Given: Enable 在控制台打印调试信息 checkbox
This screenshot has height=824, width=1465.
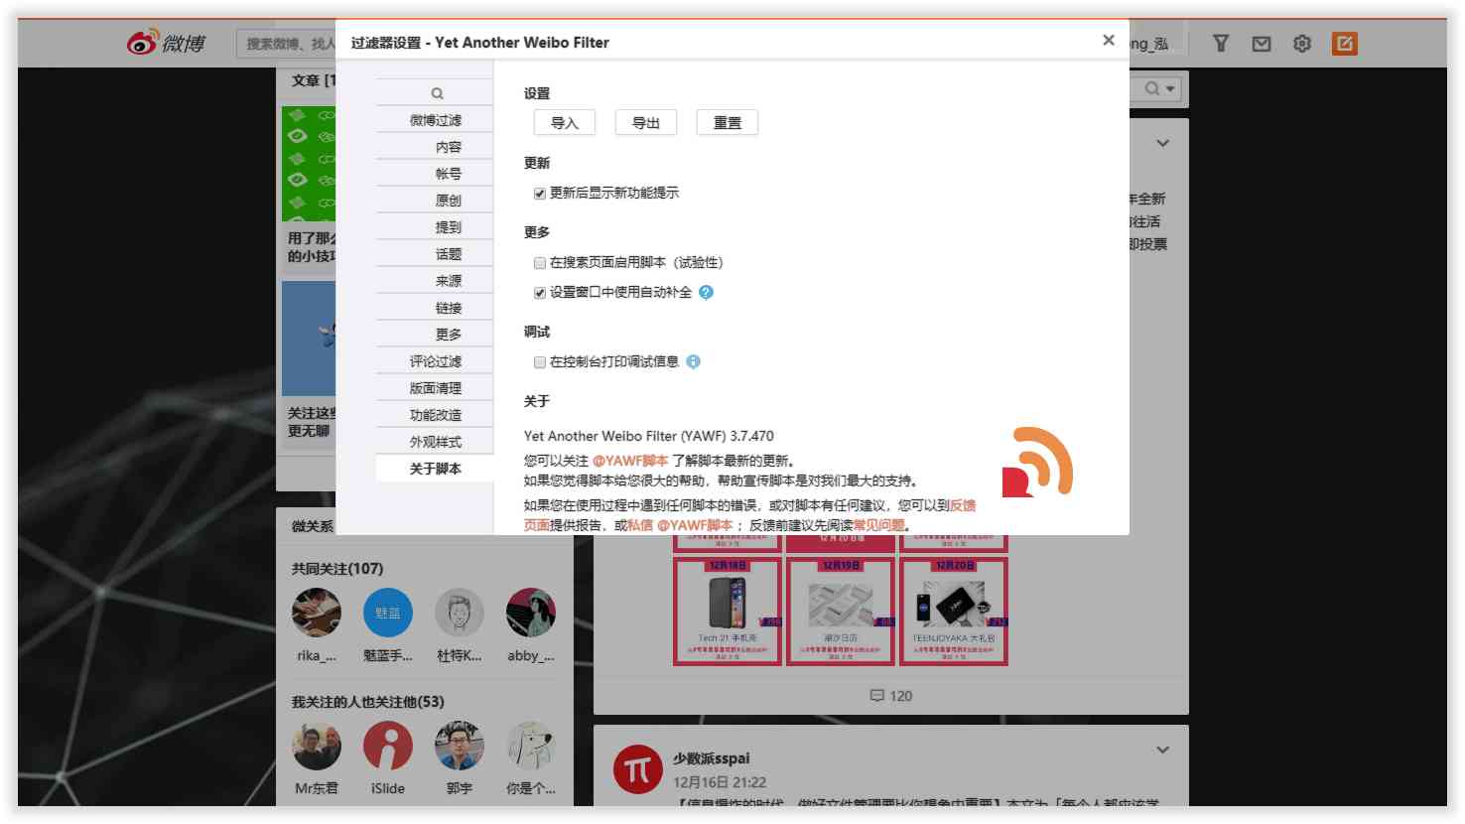Looking at the screenshot, I should coord(540,362).
